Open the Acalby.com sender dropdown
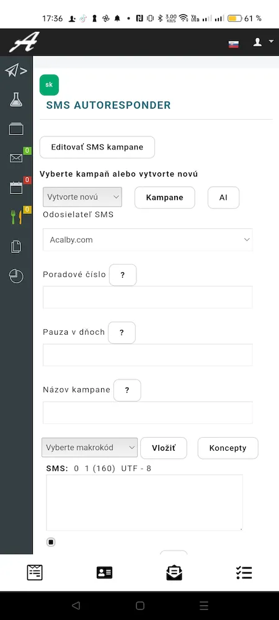Image resolution: width=279 pixels, height=620 pixels. tap(148, 239)
